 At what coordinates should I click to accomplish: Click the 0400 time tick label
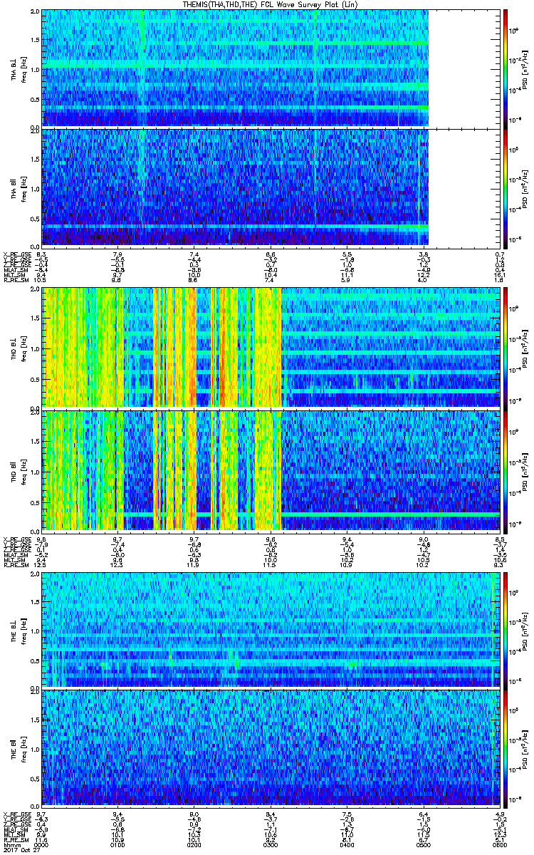[x=347, y=845]
